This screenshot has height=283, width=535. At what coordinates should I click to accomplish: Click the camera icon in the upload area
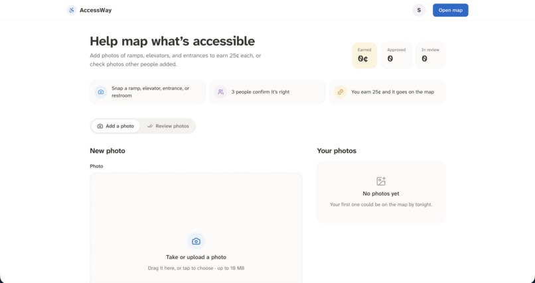[x=196, y=241]
